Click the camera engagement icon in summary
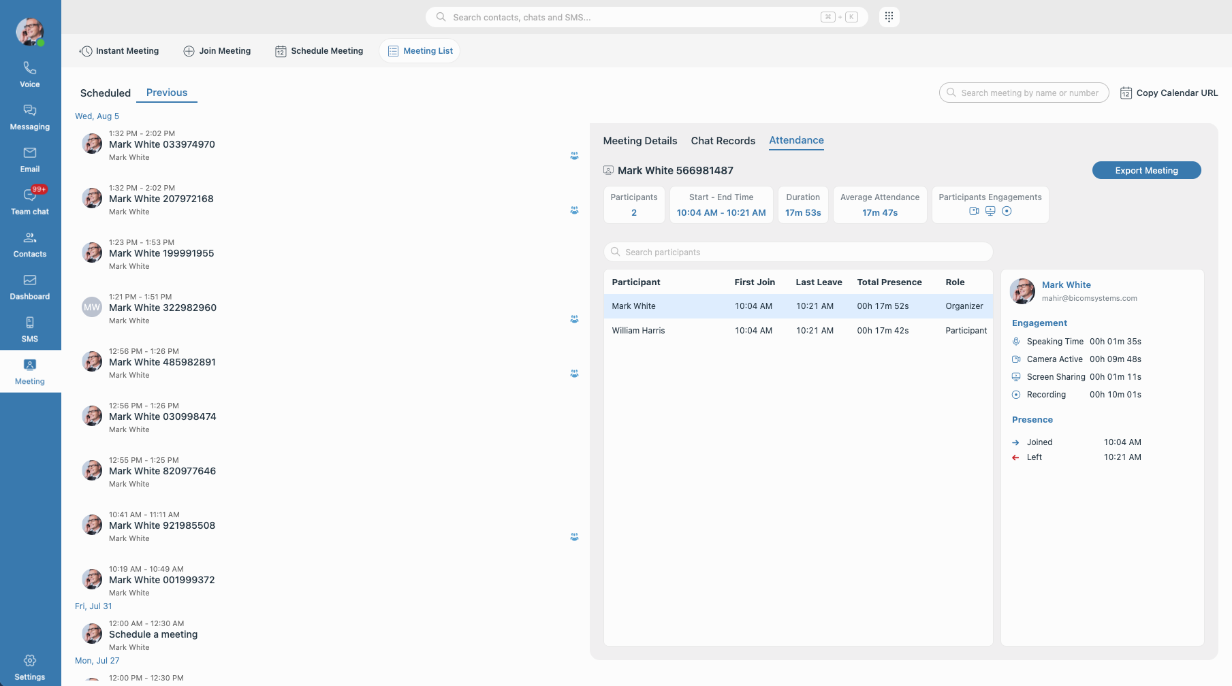Viewport: 1232px width, 686px height. point(974,211)
